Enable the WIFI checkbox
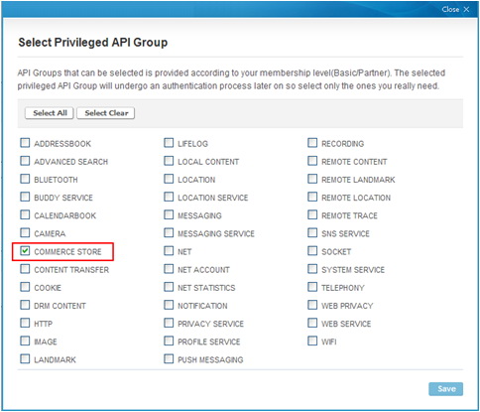Viewport: 480px width, 412px height. click(x=312, y=341)
